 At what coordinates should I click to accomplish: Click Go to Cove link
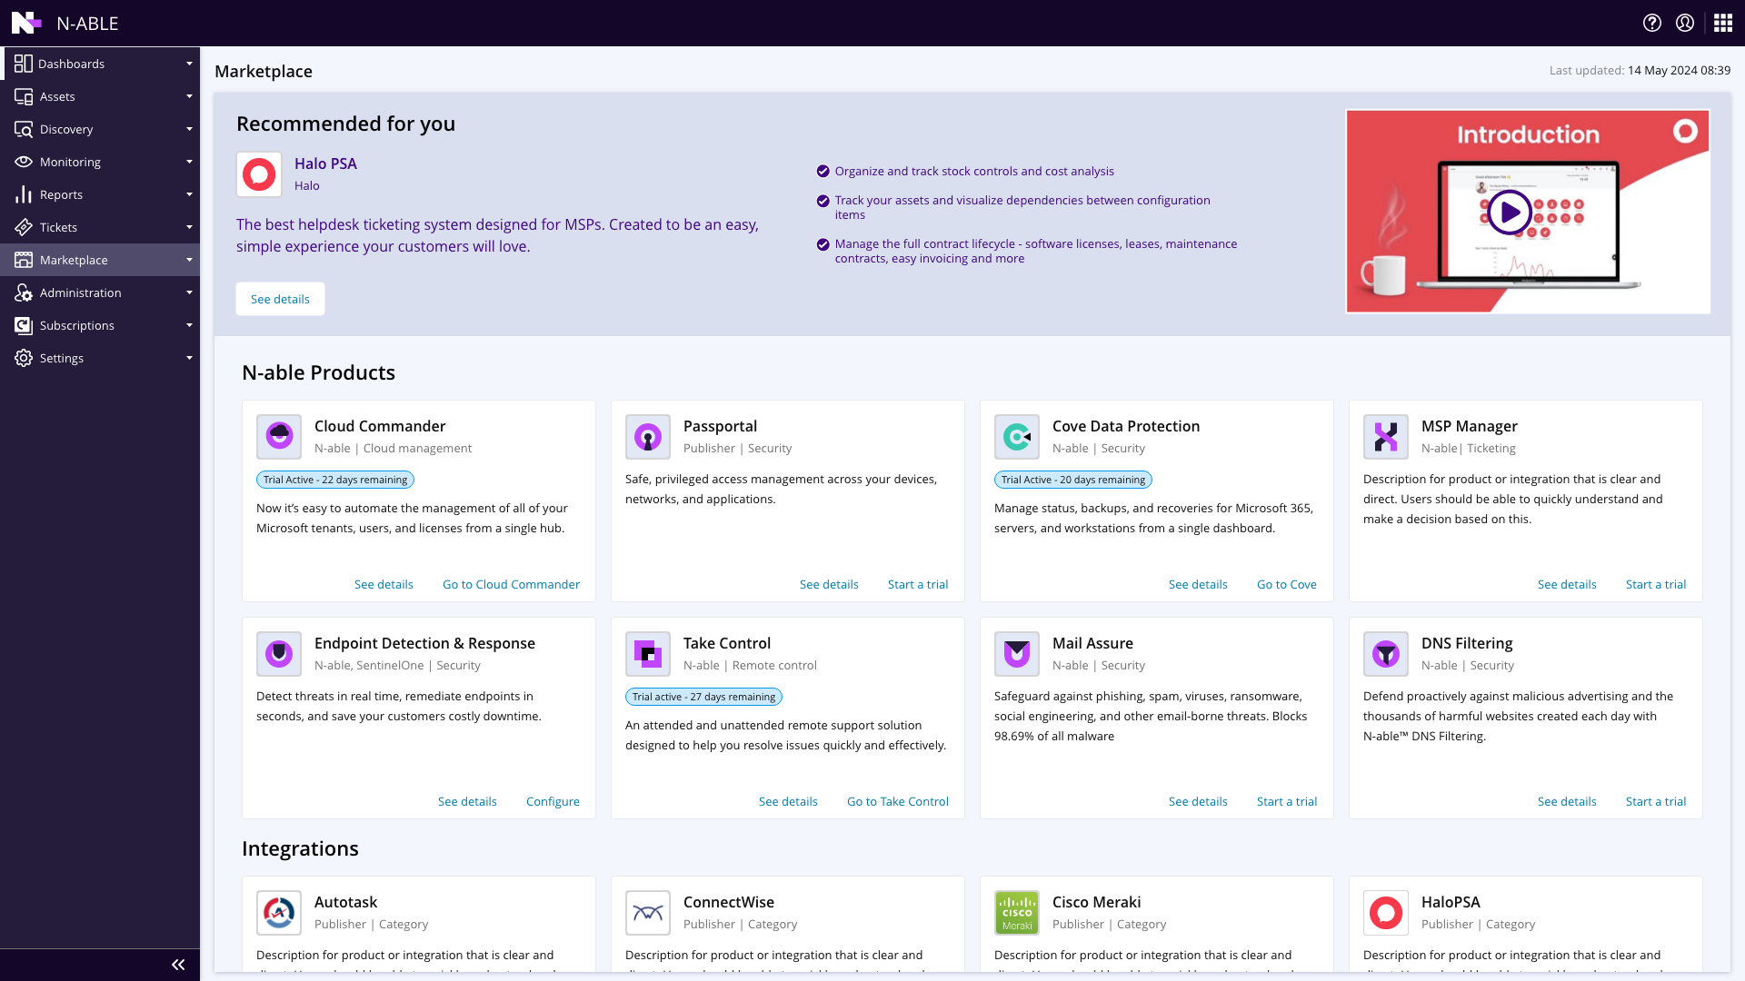pyautogui.click(x=1287, y=584)
